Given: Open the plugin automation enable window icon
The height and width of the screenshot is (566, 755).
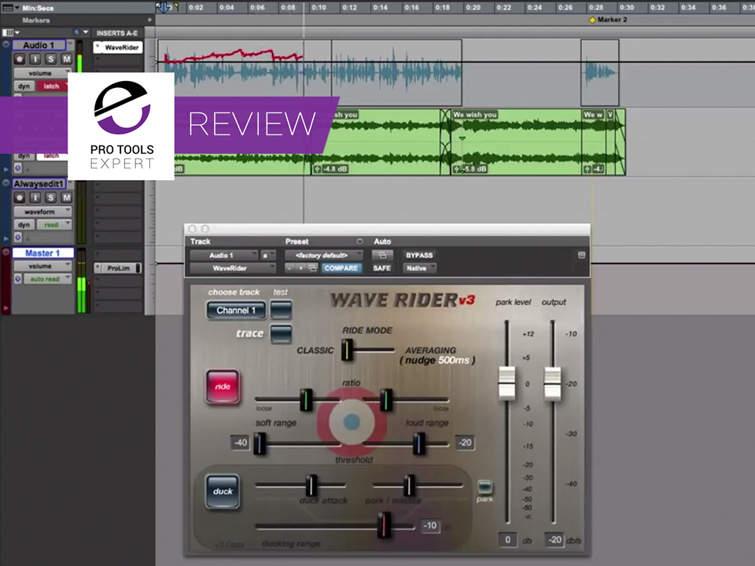Looking at the screenshot, I should [382, 255].
